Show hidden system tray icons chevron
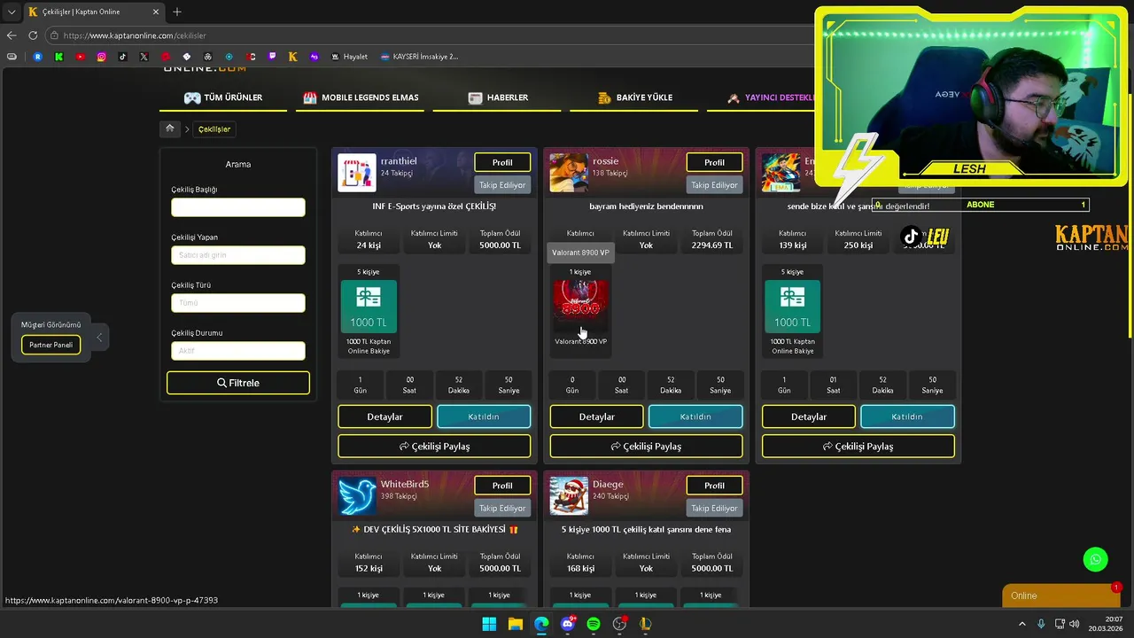 pos(1022,624)
